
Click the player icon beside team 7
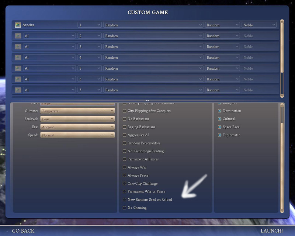tap(18, 90)
